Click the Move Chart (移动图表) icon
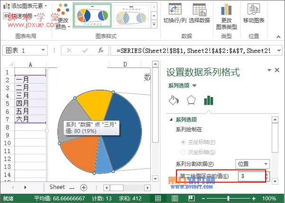The width and height of the screenshot is (285, 203). click(253, 11)
